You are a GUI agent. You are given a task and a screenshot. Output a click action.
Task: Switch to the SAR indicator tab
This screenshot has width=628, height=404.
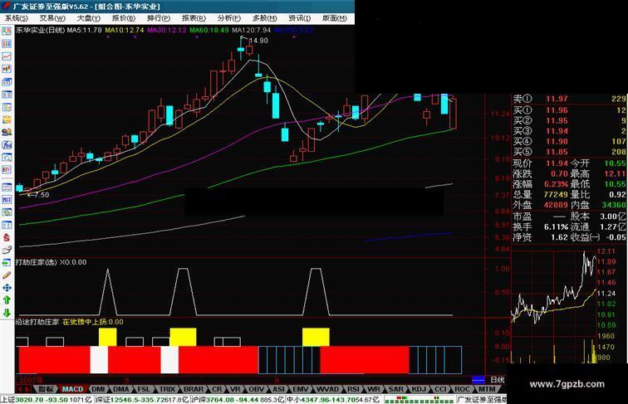[396, 389]
